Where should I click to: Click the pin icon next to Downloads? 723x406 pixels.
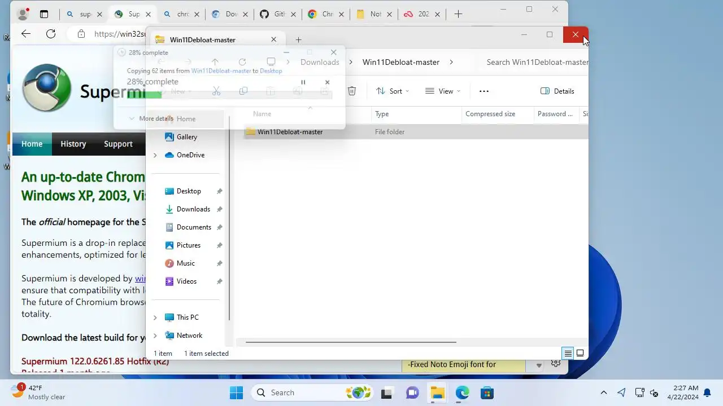pyautogui.click(x=220, y=209)
